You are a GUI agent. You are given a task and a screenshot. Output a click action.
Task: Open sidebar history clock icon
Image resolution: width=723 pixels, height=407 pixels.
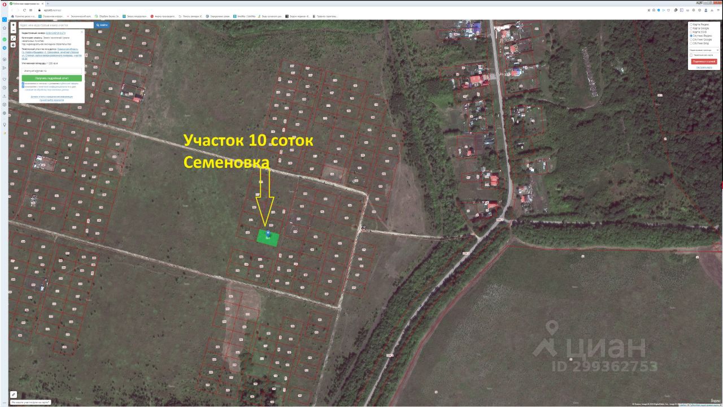[5, 88]
